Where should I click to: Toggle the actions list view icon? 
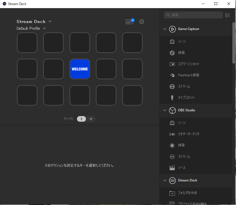[228, 15]
